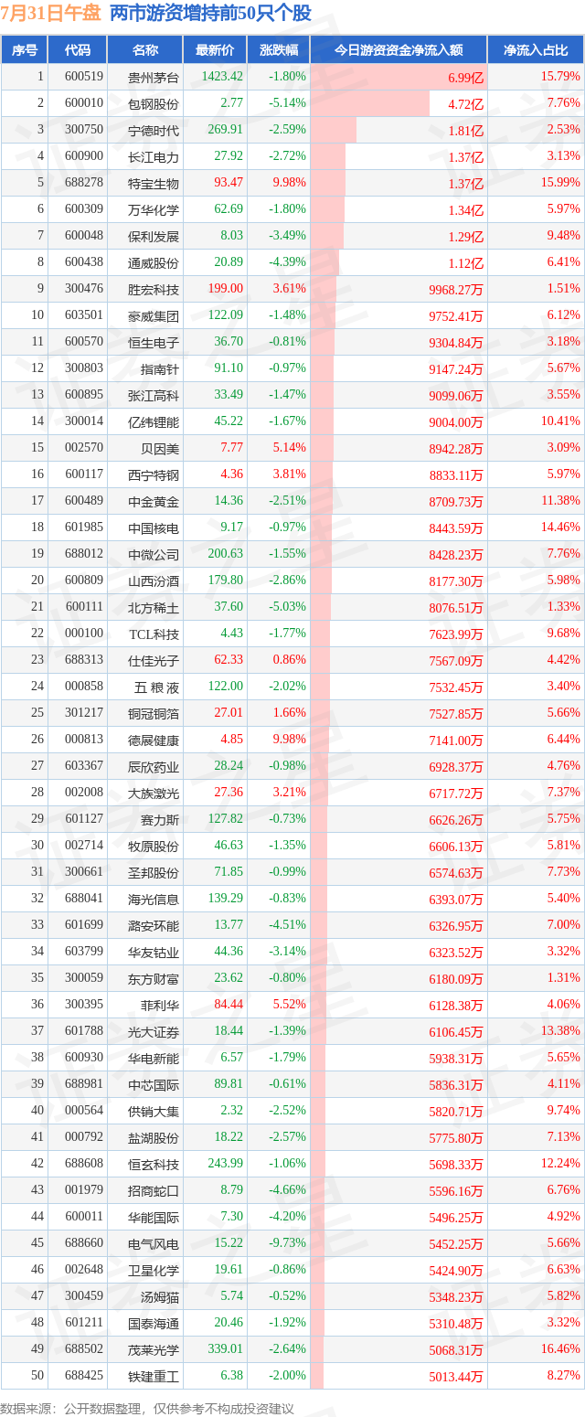Click net inflow value 1.29亿
The height and width of the screenshot is (1417, 585).
pos(465,236)
